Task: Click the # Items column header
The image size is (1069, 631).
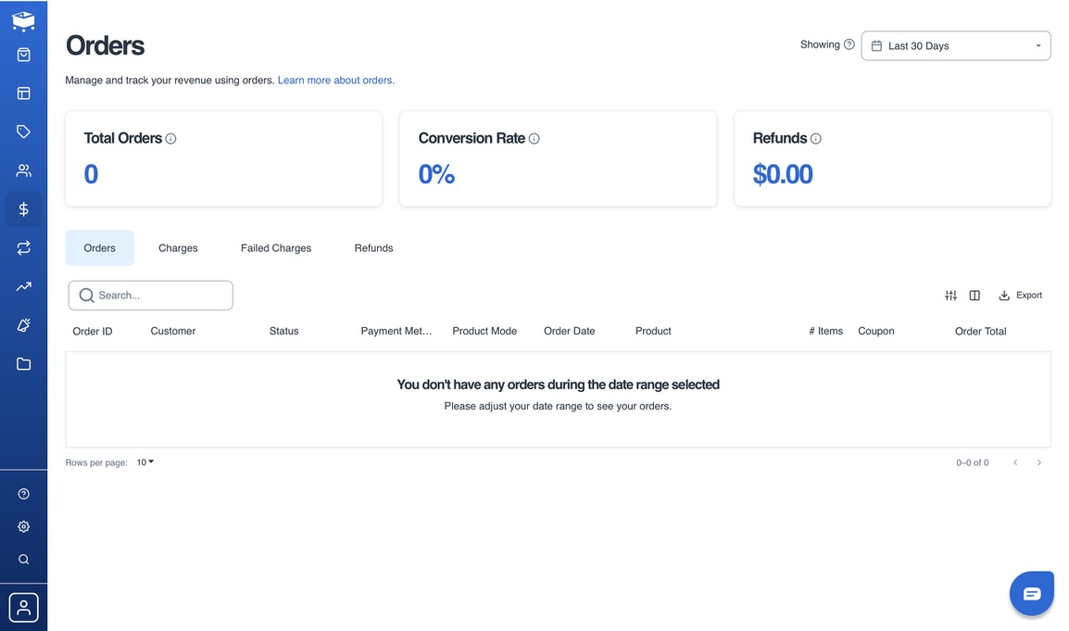Action: [825, 332]
